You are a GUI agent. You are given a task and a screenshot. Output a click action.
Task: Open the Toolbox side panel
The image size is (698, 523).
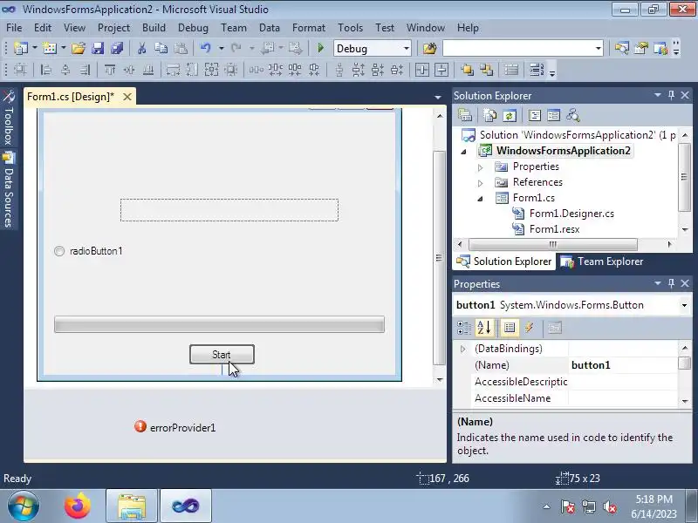(9, 118)
